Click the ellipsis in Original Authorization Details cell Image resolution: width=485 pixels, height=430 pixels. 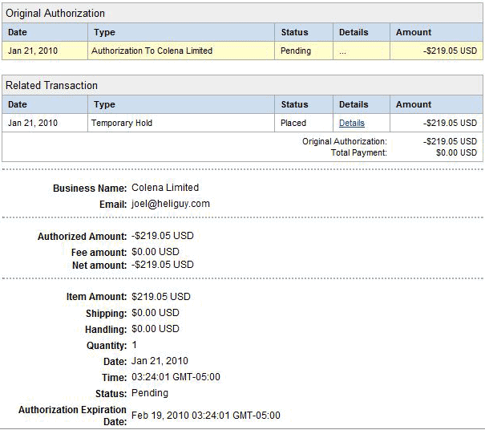(343, 51)
